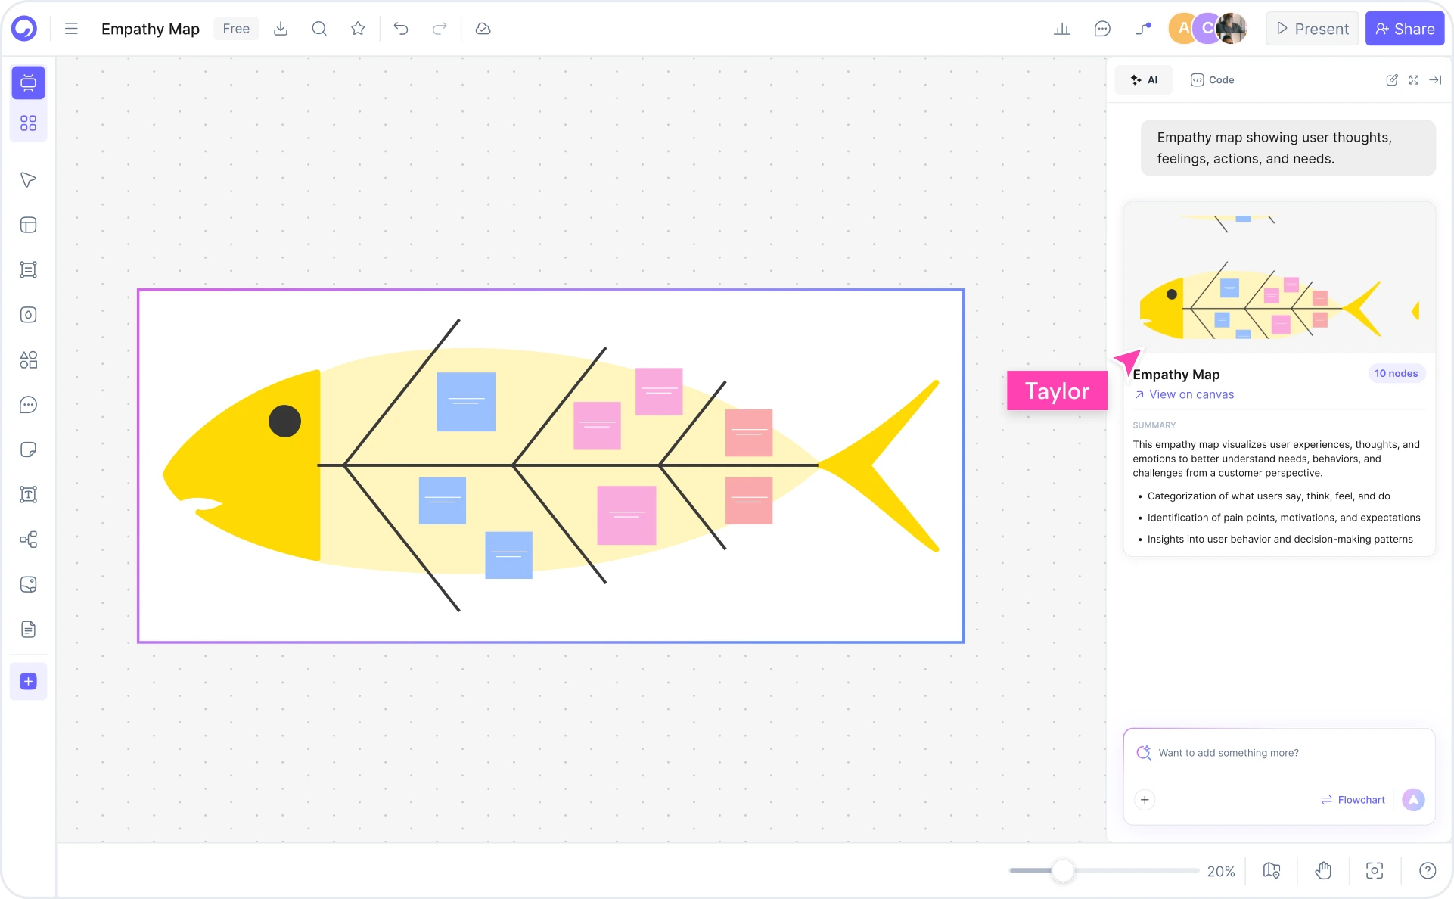Select the flowchart connector tool
1454x899 pixels.
click(28, 540)
